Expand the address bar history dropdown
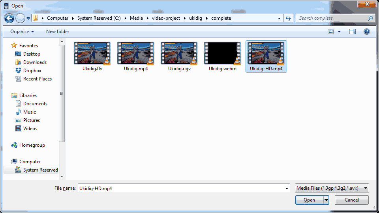 [x=279, y=19]
